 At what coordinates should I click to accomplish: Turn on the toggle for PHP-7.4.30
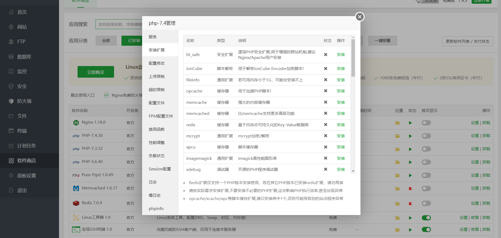[x=426, y=136]
